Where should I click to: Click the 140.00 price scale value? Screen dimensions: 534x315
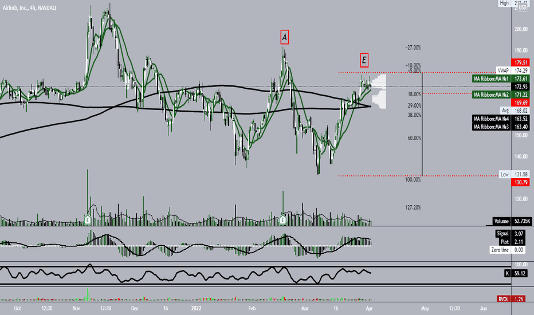[x=521, y=157]
